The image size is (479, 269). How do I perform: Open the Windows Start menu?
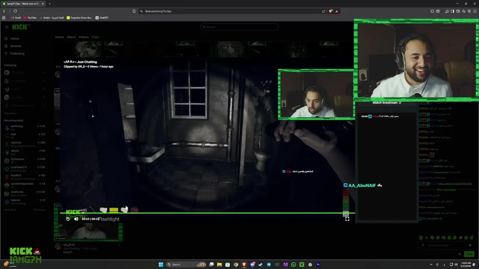point(161,265)
